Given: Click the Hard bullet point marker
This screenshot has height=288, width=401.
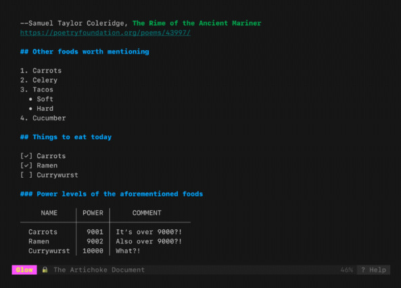Looking at the screenshot, I should click(30, 108).
